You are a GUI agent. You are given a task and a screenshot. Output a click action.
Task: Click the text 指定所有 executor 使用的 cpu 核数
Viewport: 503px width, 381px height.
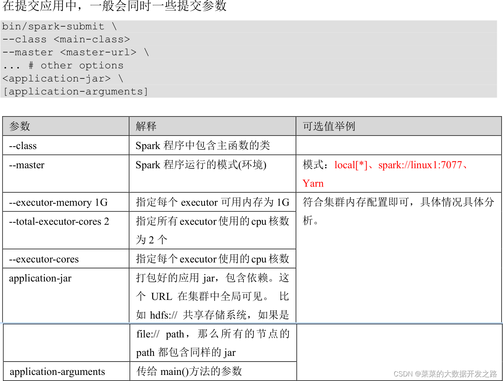[213, 221]
